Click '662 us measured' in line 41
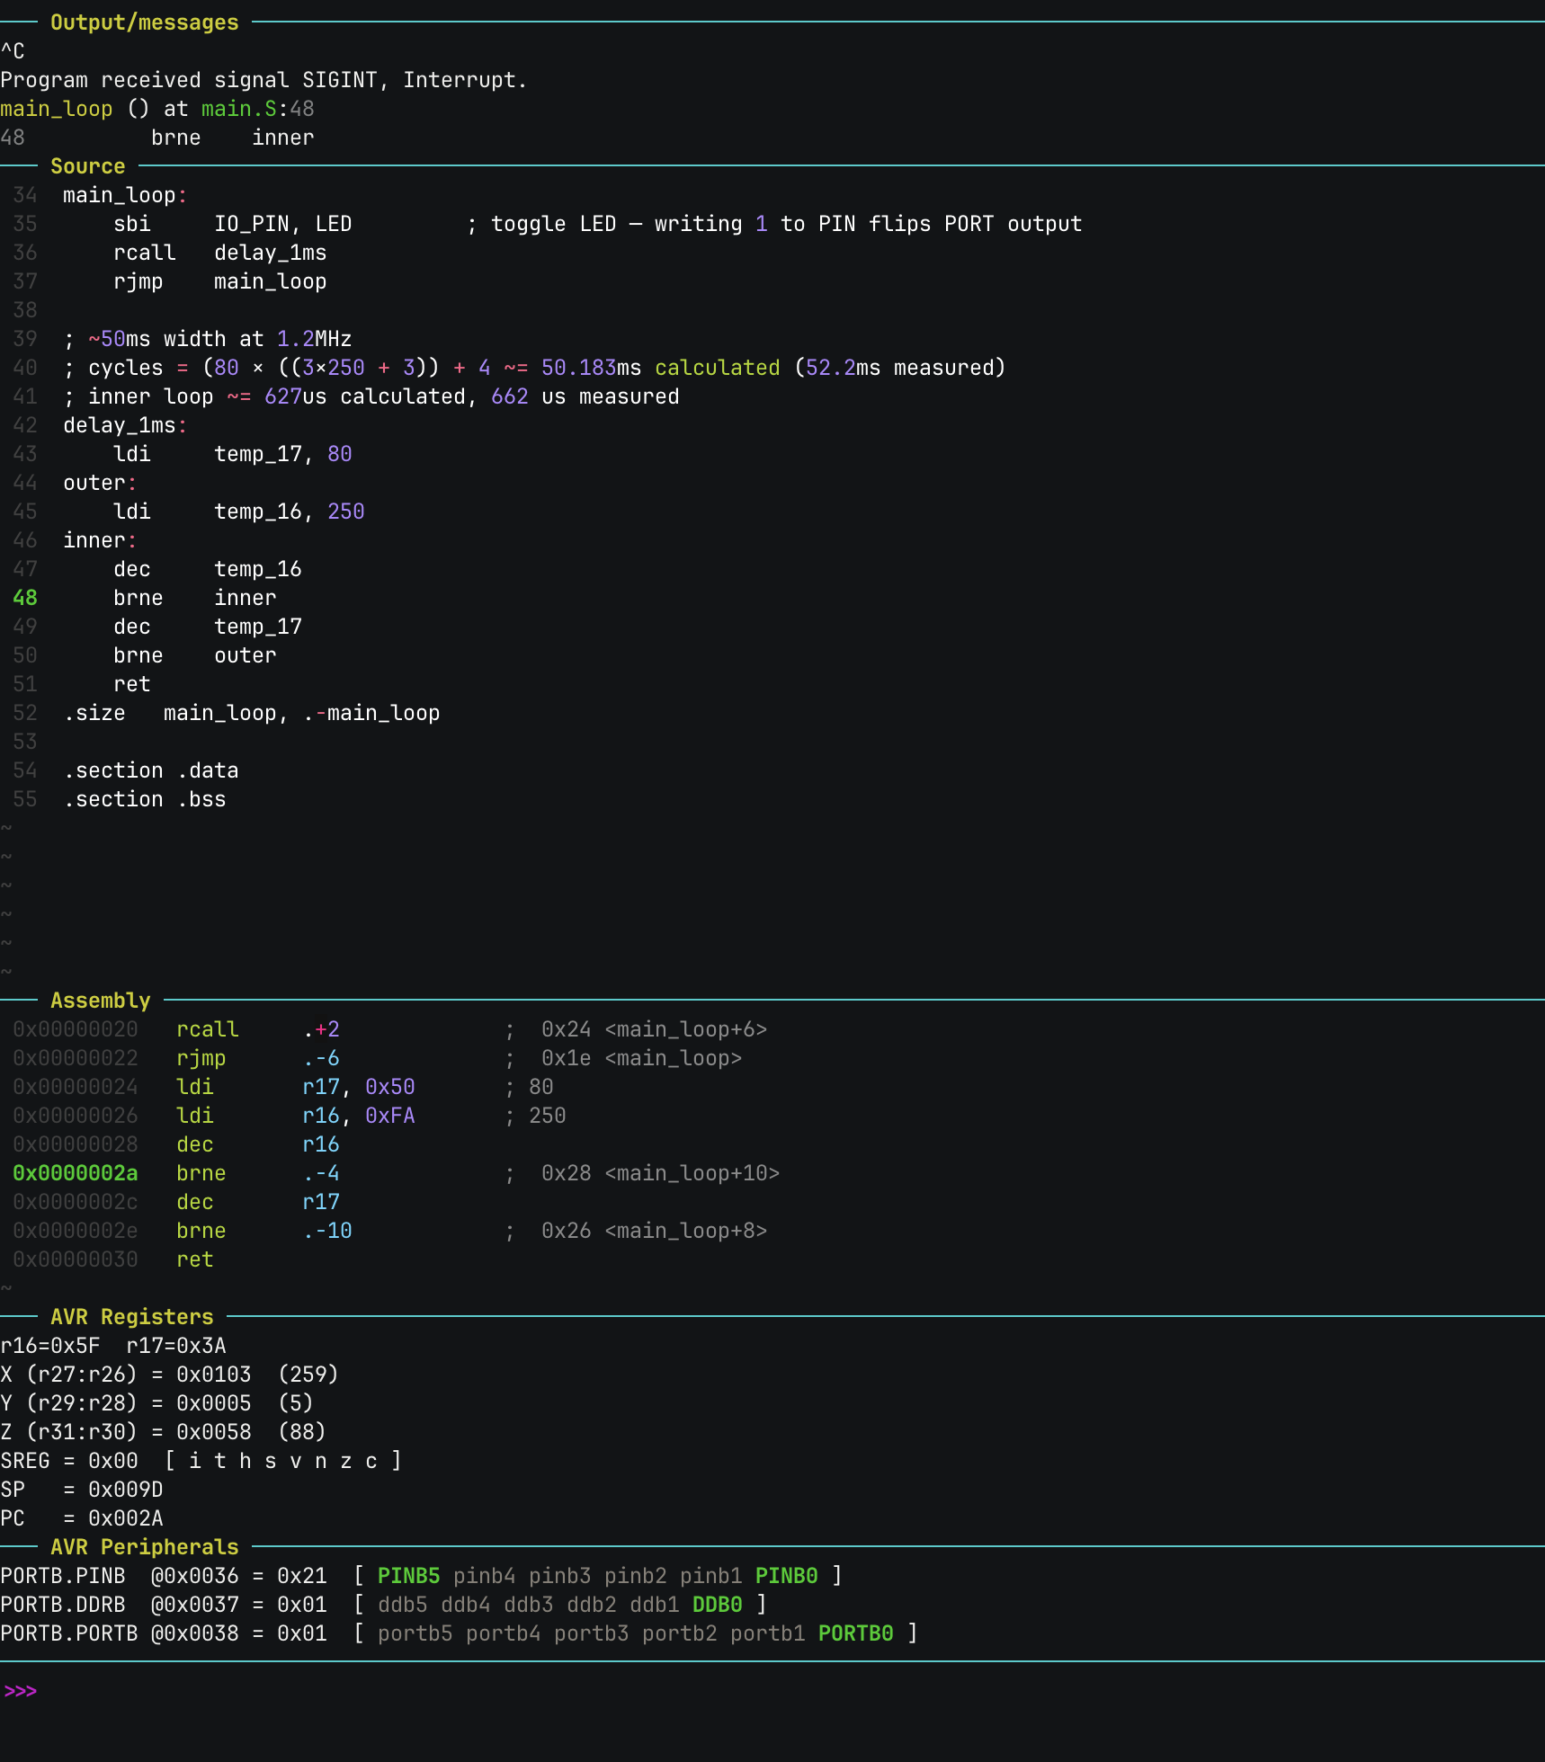1545x1762 pixels. pyautogui.click(x=585, y=396)
